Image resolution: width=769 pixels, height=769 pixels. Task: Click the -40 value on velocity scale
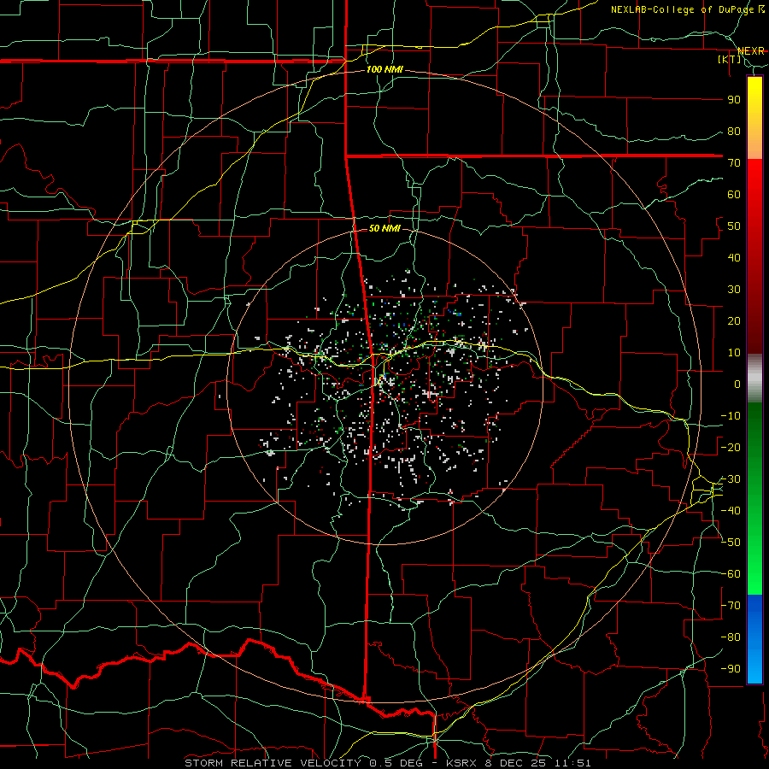[731, 511]
